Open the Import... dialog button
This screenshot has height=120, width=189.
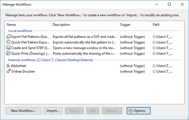[x=53, y=111]
